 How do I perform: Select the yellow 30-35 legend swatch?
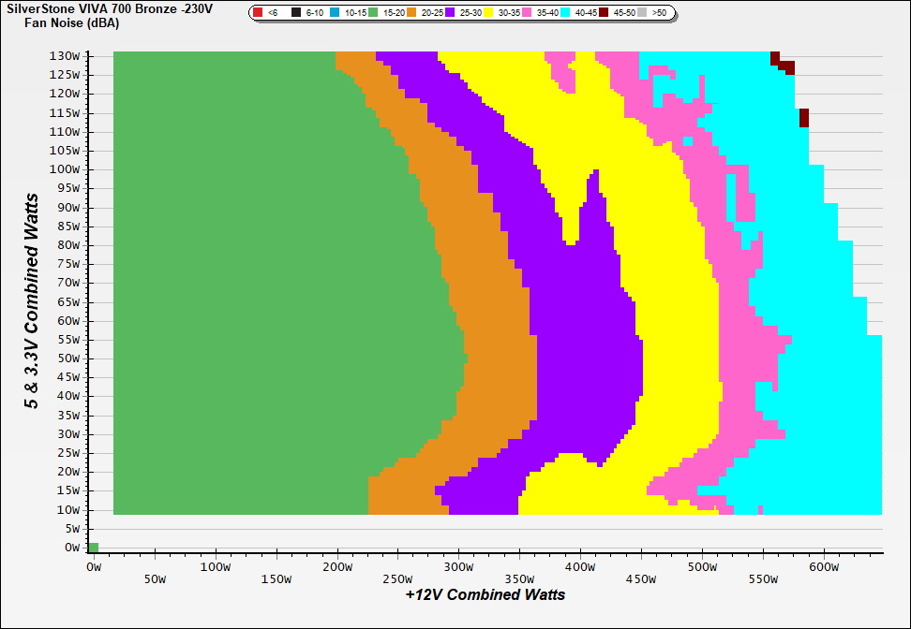(488, 13)
